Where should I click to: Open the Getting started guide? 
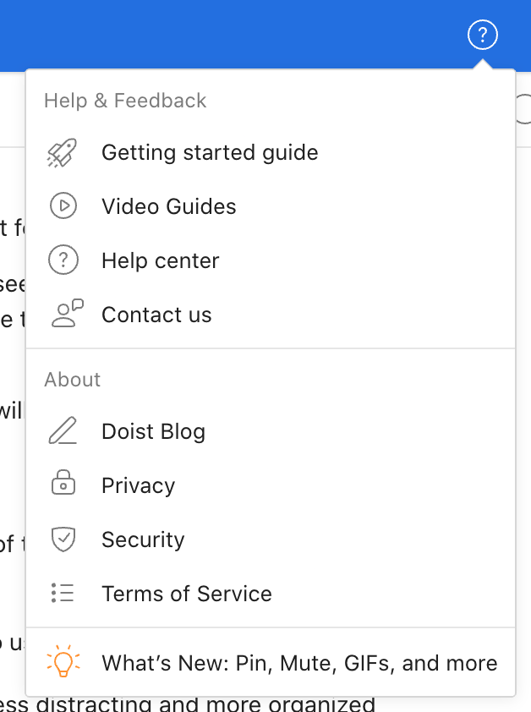[210, 152]
